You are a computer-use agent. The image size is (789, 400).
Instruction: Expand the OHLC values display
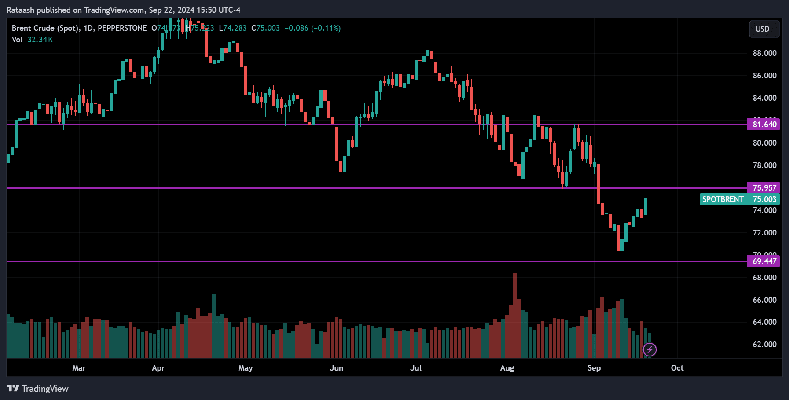246,28
